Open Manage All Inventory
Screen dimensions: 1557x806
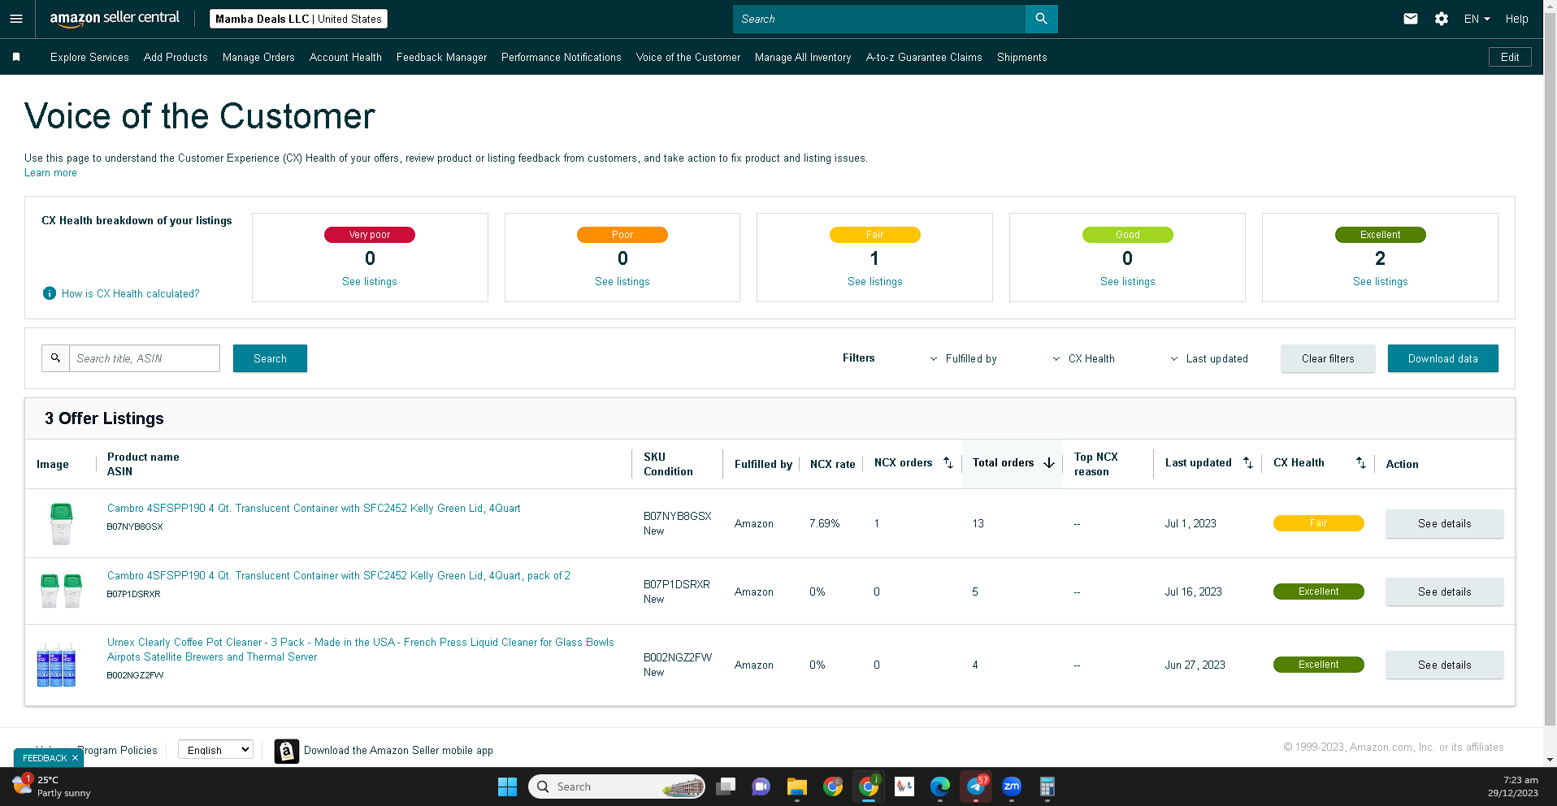(x=803, y=57)
